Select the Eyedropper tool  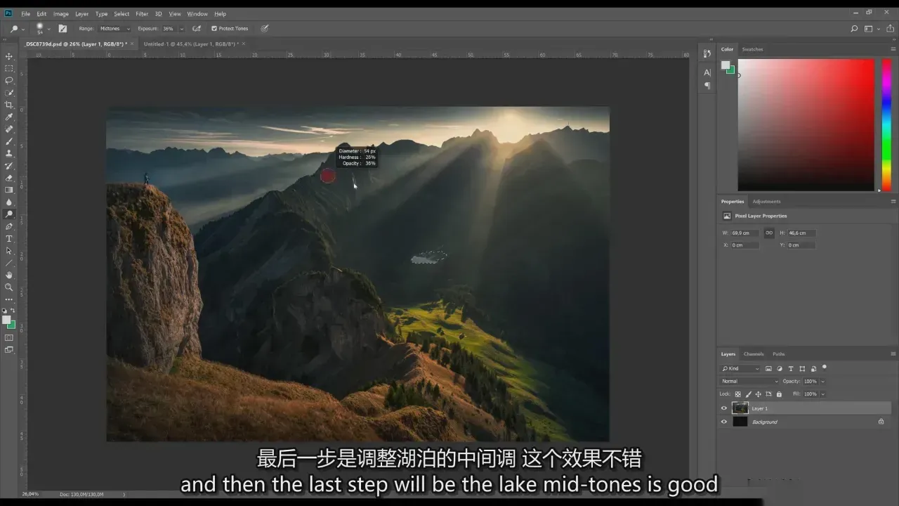(9, 117)
